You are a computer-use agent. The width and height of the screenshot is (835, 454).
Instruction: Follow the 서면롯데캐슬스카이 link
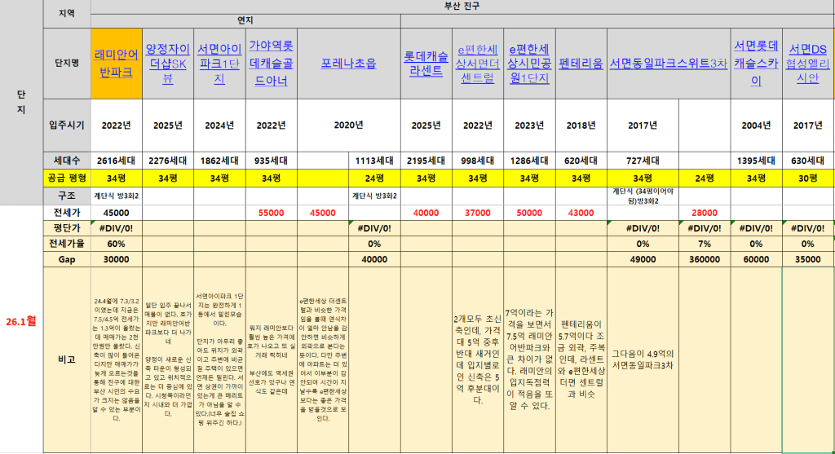coord(756,64)
